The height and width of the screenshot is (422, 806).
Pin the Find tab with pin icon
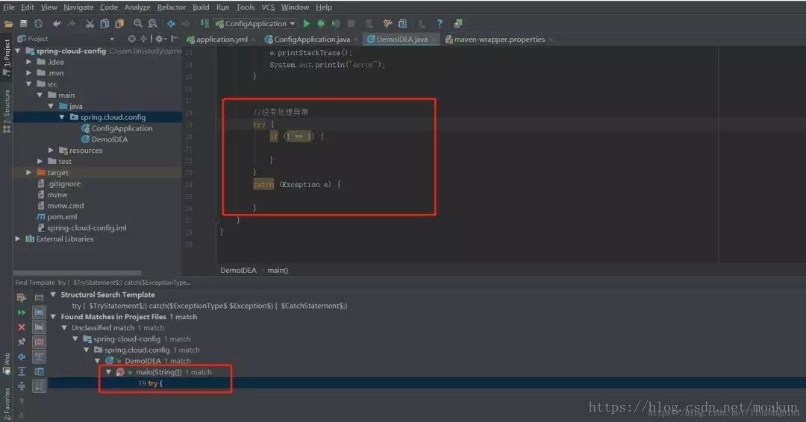22,342
